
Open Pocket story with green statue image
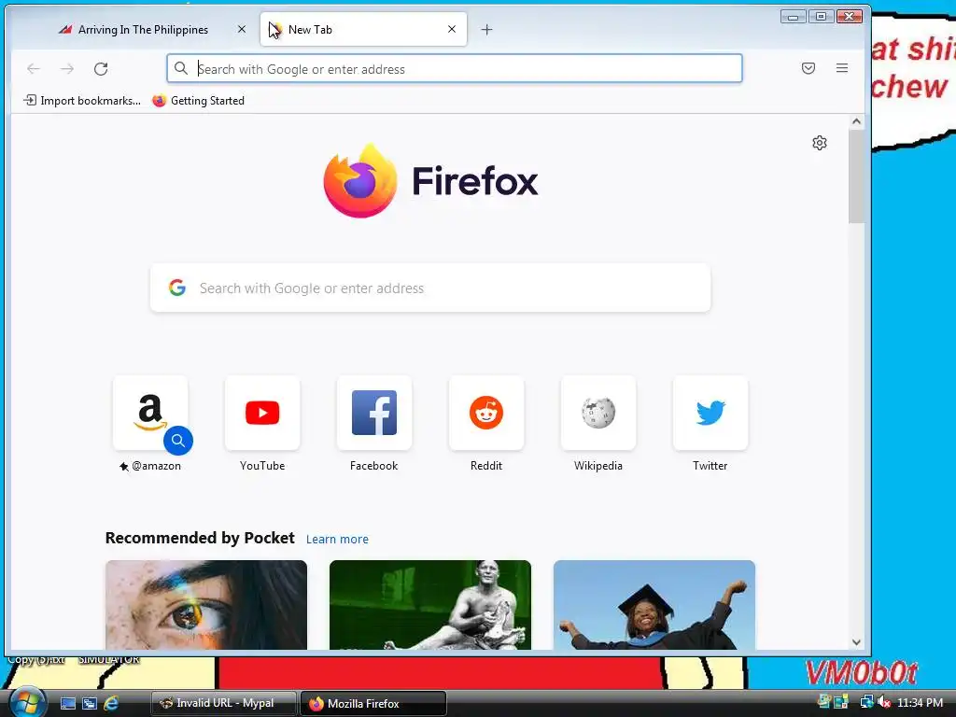[x=430, y=605]
